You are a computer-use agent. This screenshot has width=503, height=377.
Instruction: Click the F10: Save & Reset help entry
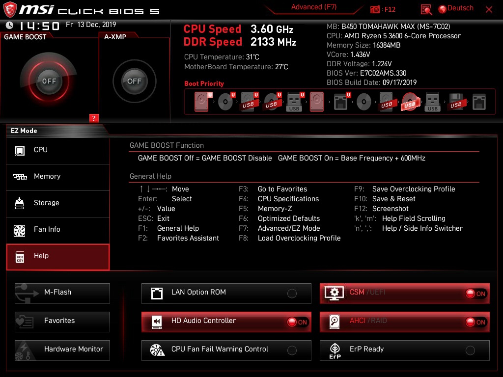click(385, 199)
